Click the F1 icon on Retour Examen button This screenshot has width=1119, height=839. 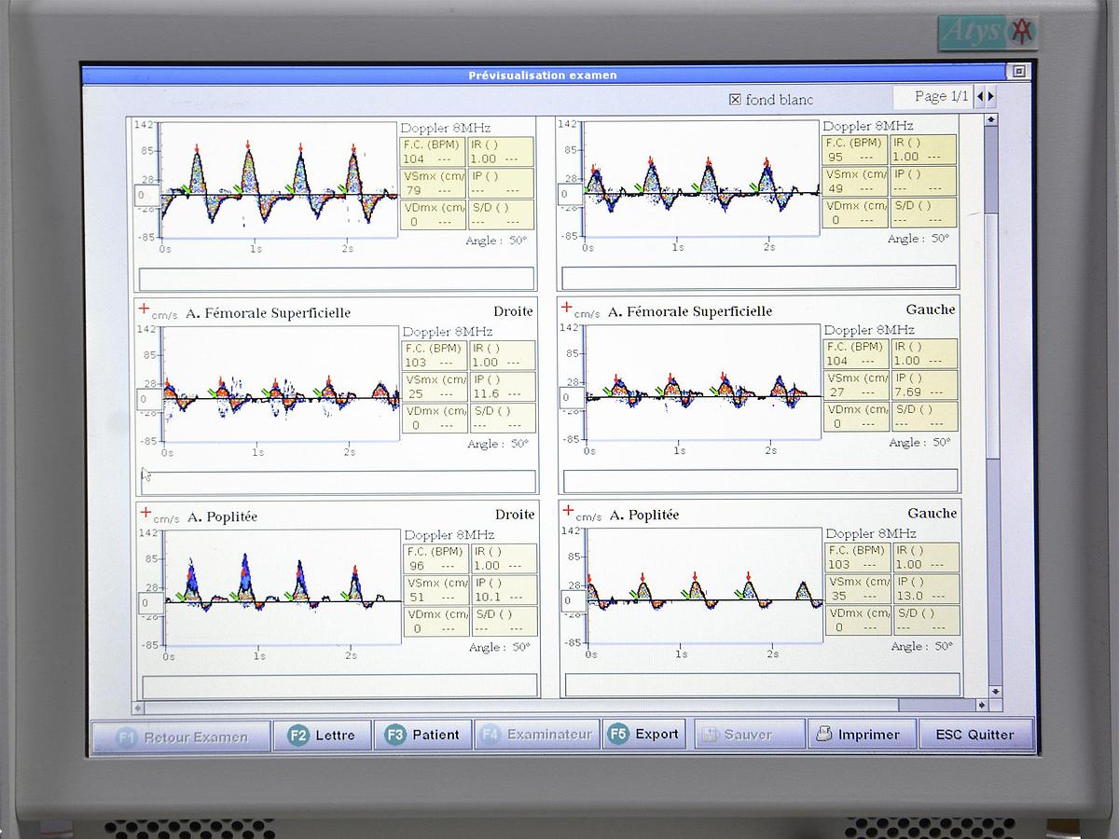129,734
